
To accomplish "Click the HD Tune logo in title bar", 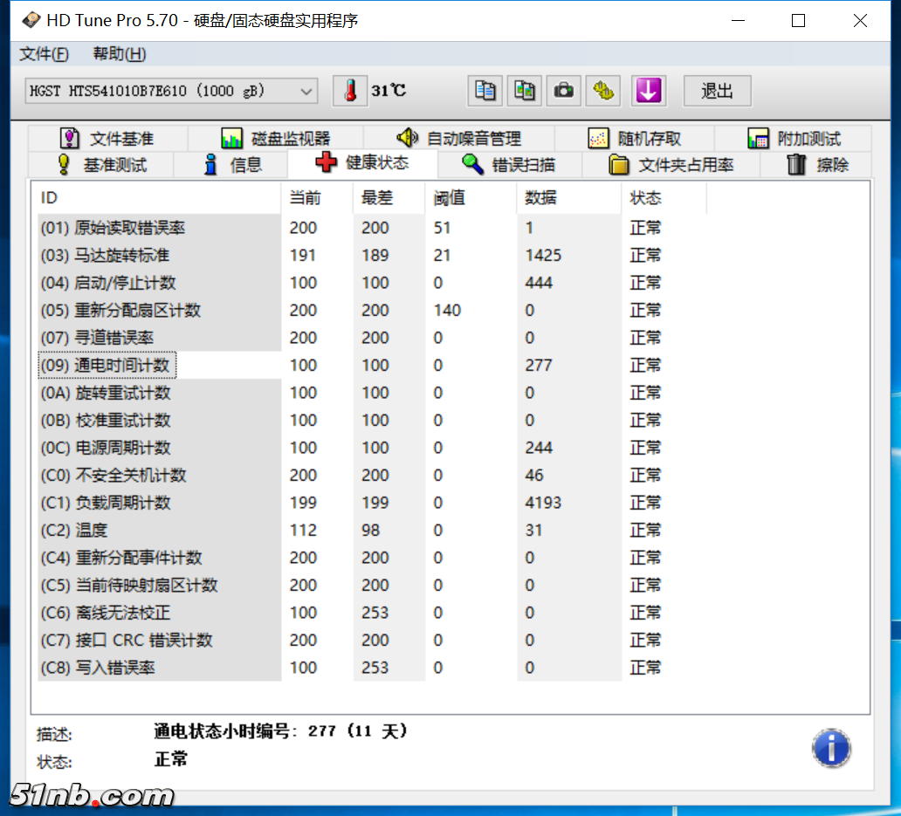I will [x=31, y=19].
